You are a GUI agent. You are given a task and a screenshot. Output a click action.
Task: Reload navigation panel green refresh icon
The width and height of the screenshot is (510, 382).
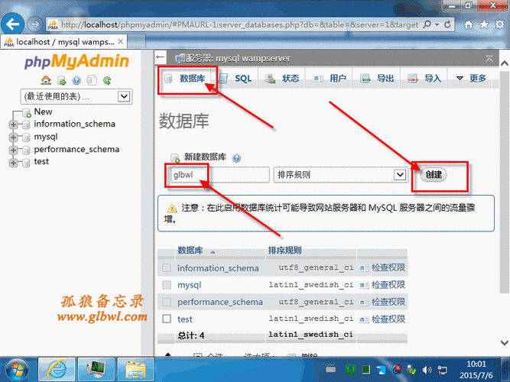click(x=107, y=80)
